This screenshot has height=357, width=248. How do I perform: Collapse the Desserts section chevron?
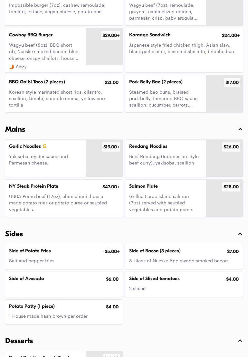coord(240,341)
